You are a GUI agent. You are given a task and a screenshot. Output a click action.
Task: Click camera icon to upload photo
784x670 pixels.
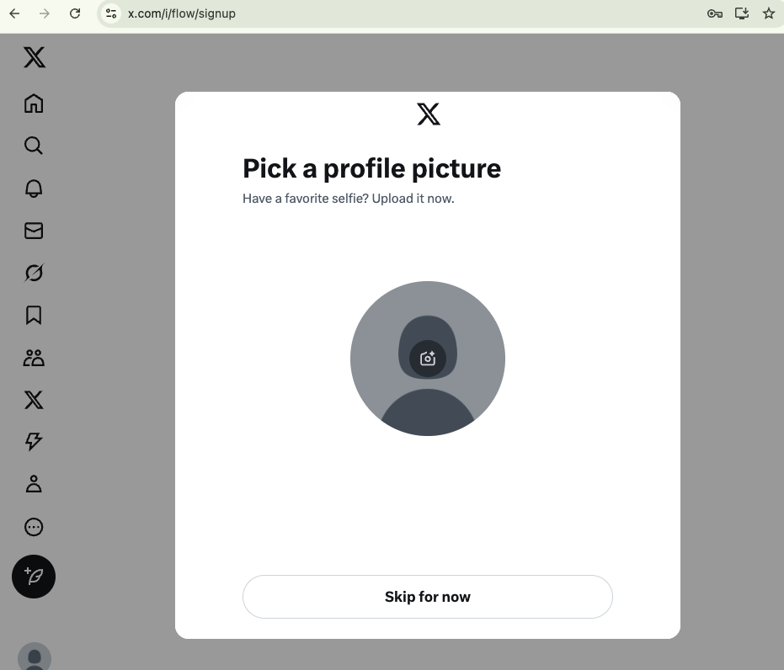(x=428, y=359)
